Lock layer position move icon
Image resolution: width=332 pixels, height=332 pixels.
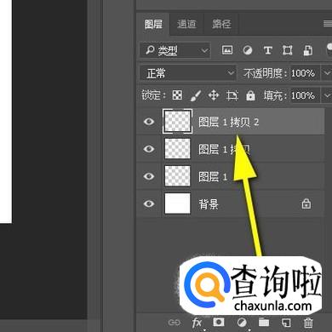(214, 95)
